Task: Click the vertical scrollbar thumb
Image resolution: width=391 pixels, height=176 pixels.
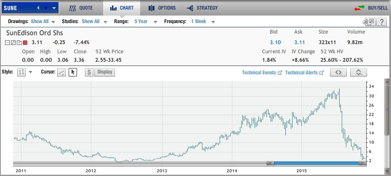Action: click(387, 110)
